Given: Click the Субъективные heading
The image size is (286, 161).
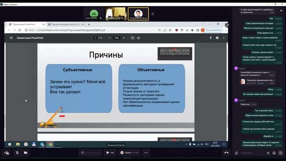Looking at the screenshot, I should 77,70.
